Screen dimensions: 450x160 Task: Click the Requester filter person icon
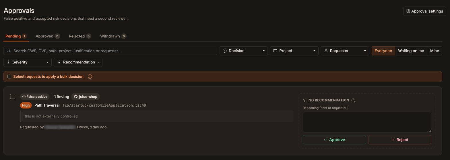click(x=326, y=51)
